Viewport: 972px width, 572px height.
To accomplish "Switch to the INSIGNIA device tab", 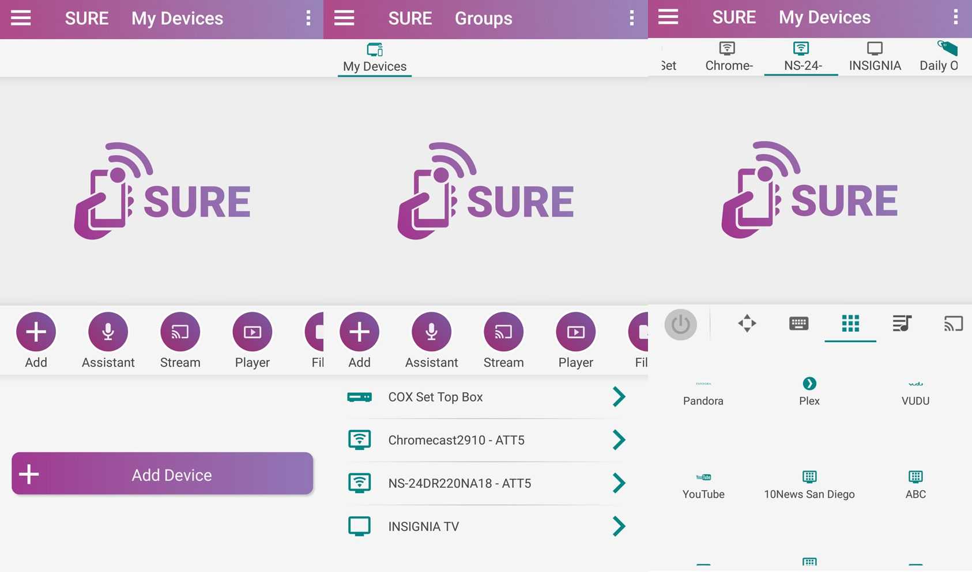I will (875, 56).
